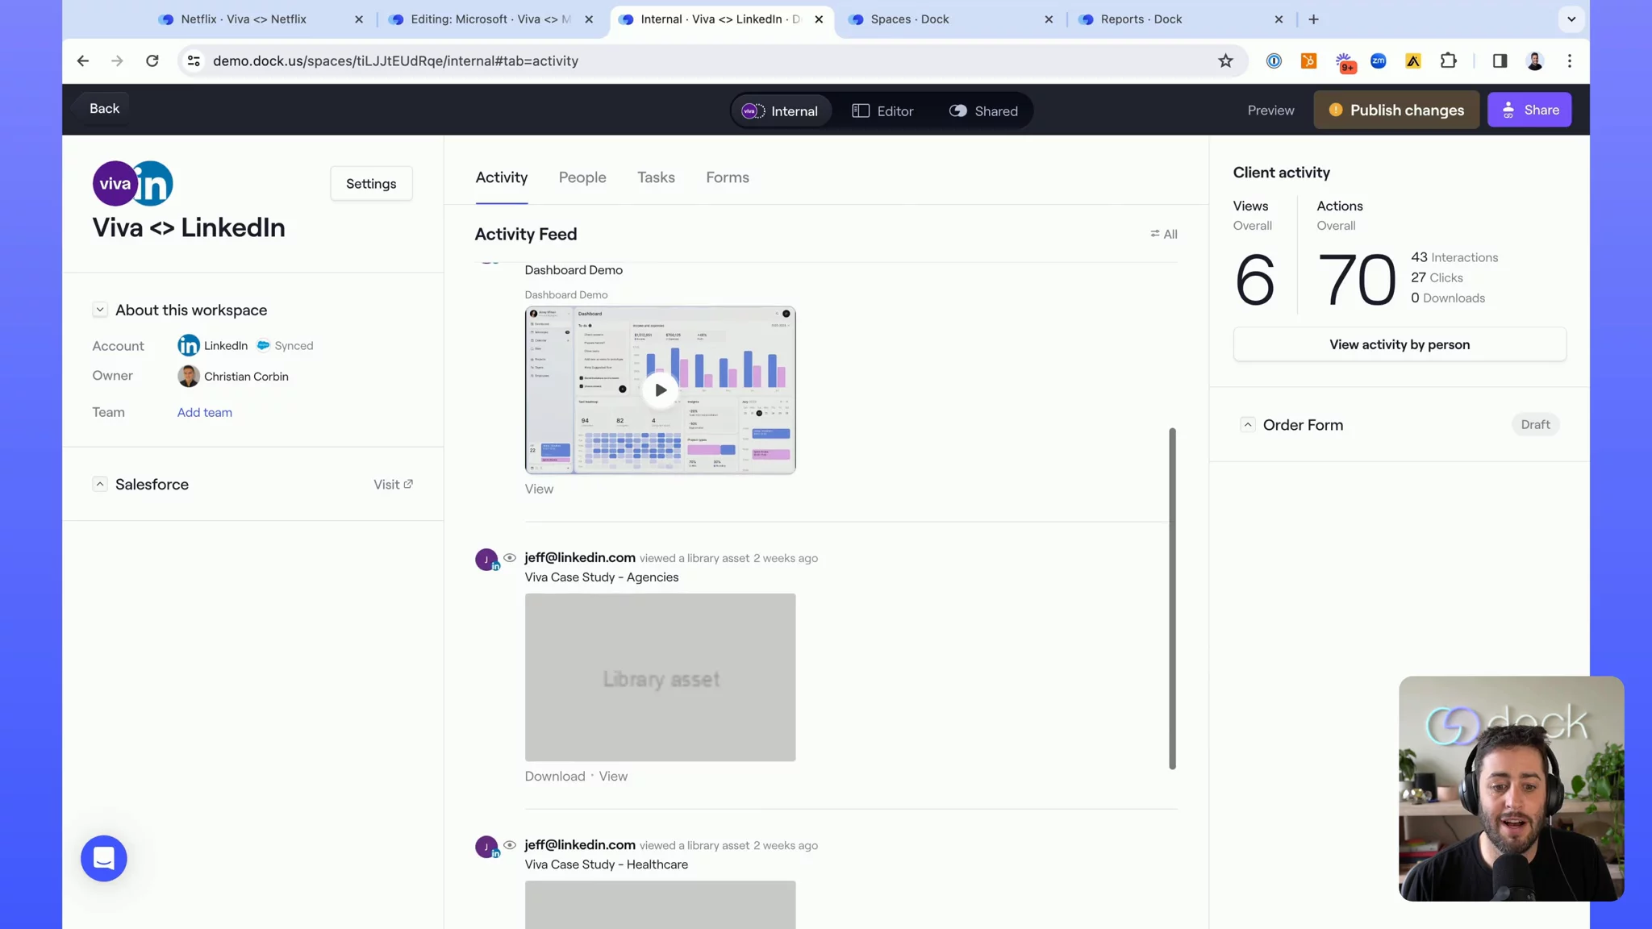Open Chrome side panel icon
Screen dimensions: 1652x929
pos(1500,60)
